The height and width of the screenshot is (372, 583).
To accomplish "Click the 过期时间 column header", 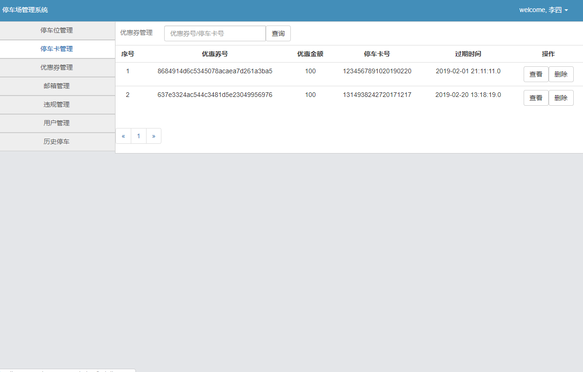I will 468,54.
